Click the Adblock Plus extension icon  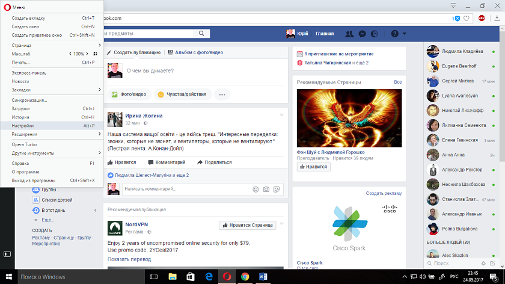482,18
